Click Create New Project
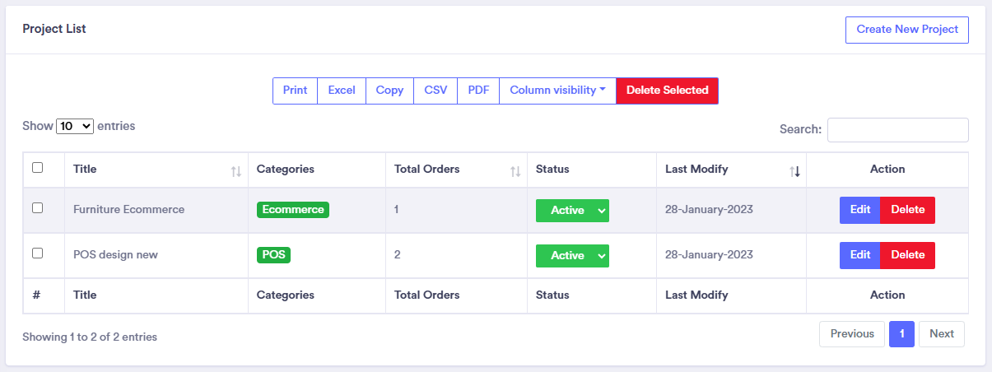992x372 pixels. coord(906,30)
